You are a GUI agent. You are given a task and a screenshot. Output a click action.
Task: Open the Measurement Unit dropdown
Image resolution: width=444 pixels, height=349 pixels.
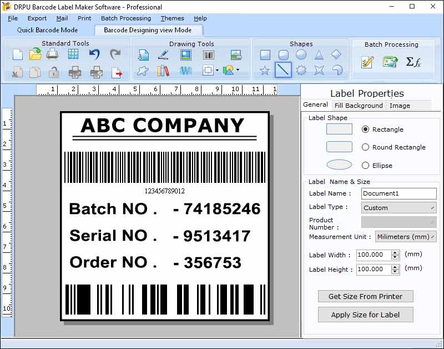click(406, 237)
